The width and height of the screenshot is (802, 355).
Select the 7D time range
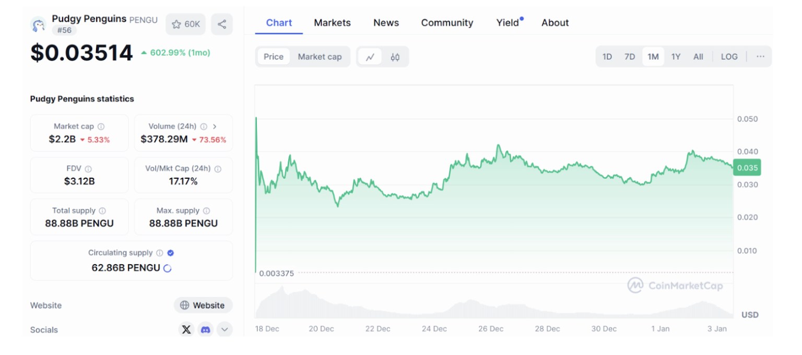630,56
